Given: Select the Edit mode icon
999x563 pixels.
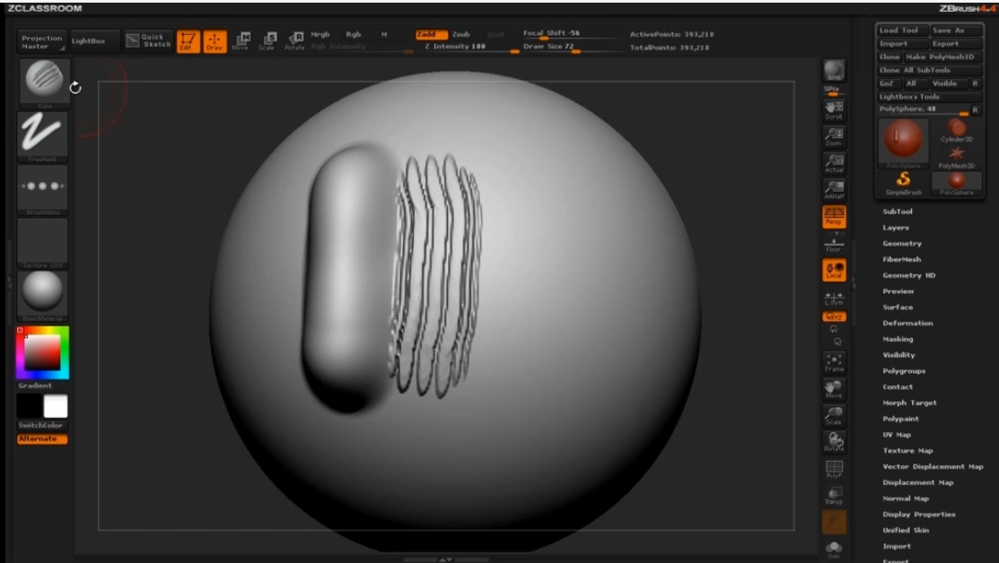Looking at the screenshot, I should [188, 40].
